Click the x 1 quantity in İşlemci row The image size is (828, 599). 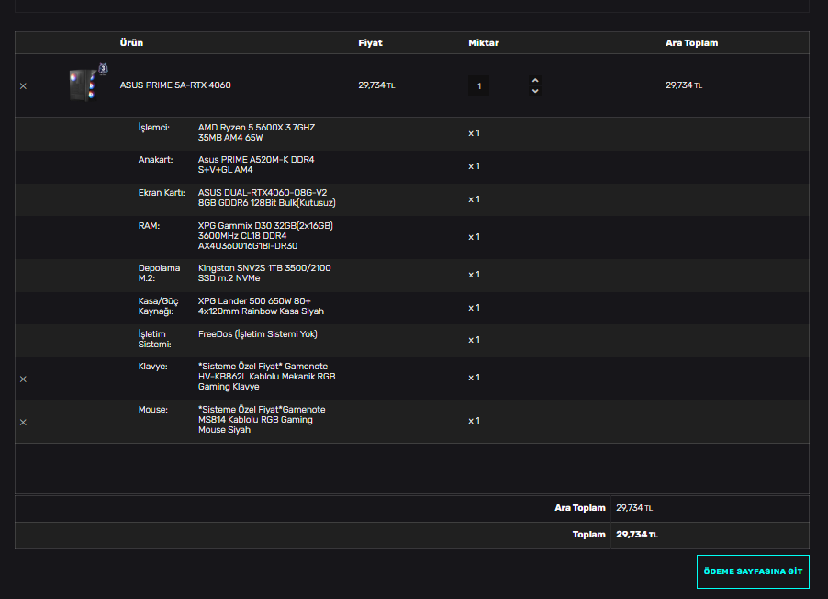pos(475,133)
